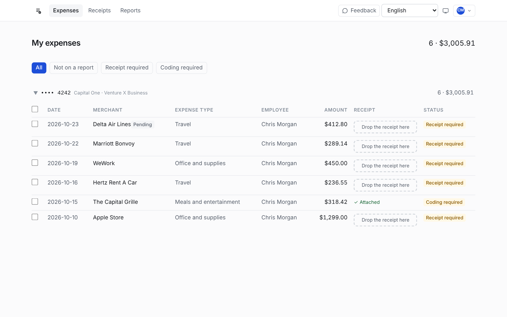Select the All filter
The image size is (507, 317).
pos(39,68)
